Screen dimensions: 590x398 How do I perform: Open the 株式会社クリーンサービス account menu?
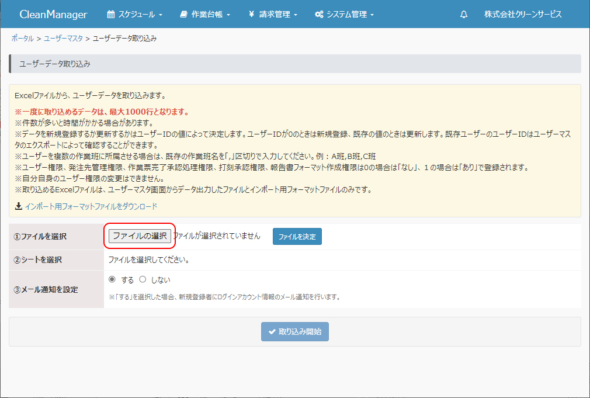522,14
